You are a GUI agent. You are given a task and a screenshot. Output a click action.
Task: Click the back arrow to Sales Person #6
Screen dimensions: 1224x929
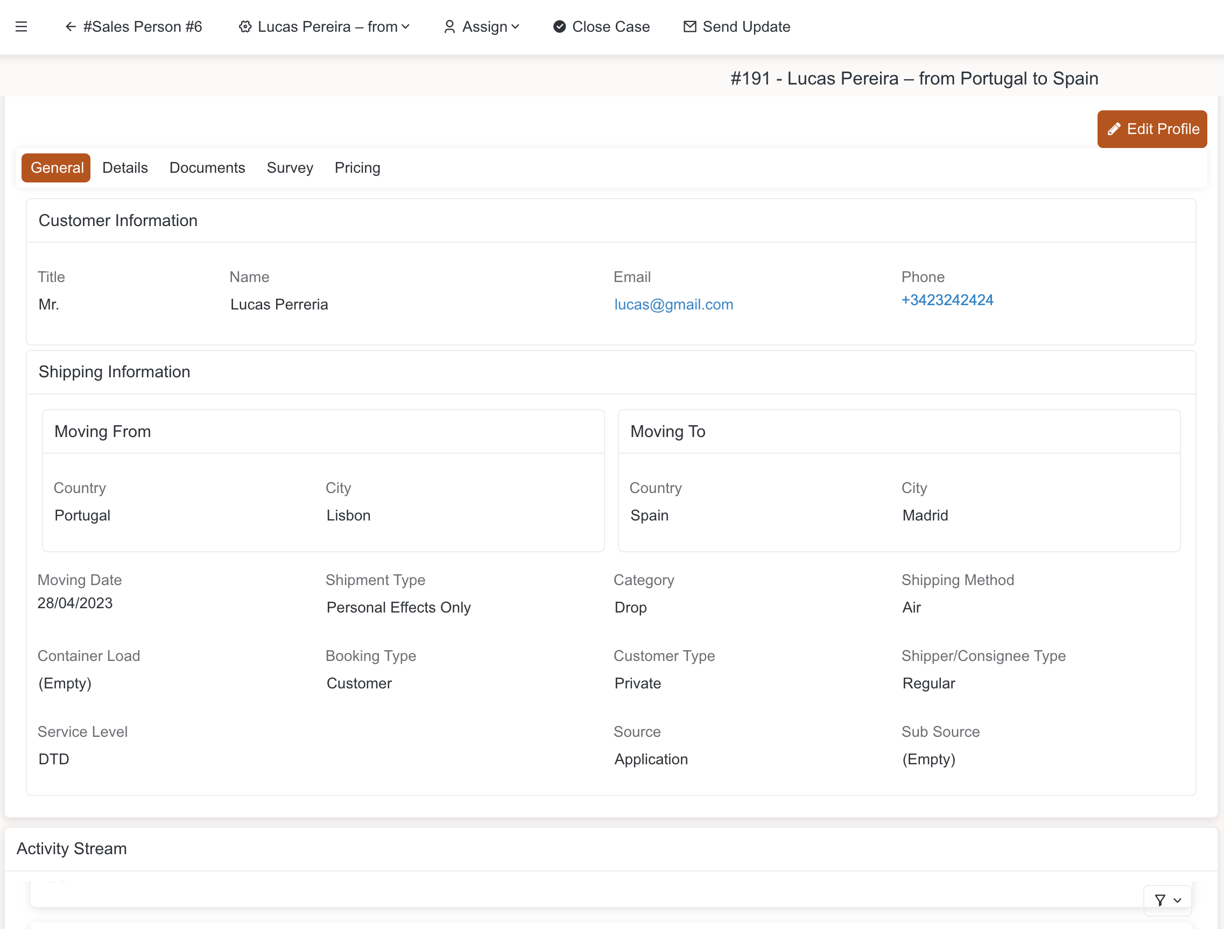[71, 26]
